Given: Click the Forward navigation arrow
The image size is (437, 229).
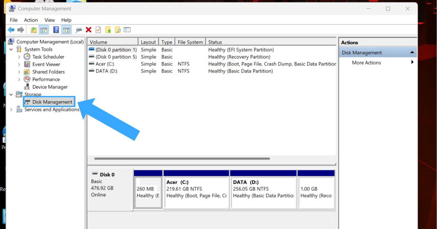Looking at the screenshot, I should [21, 29].
